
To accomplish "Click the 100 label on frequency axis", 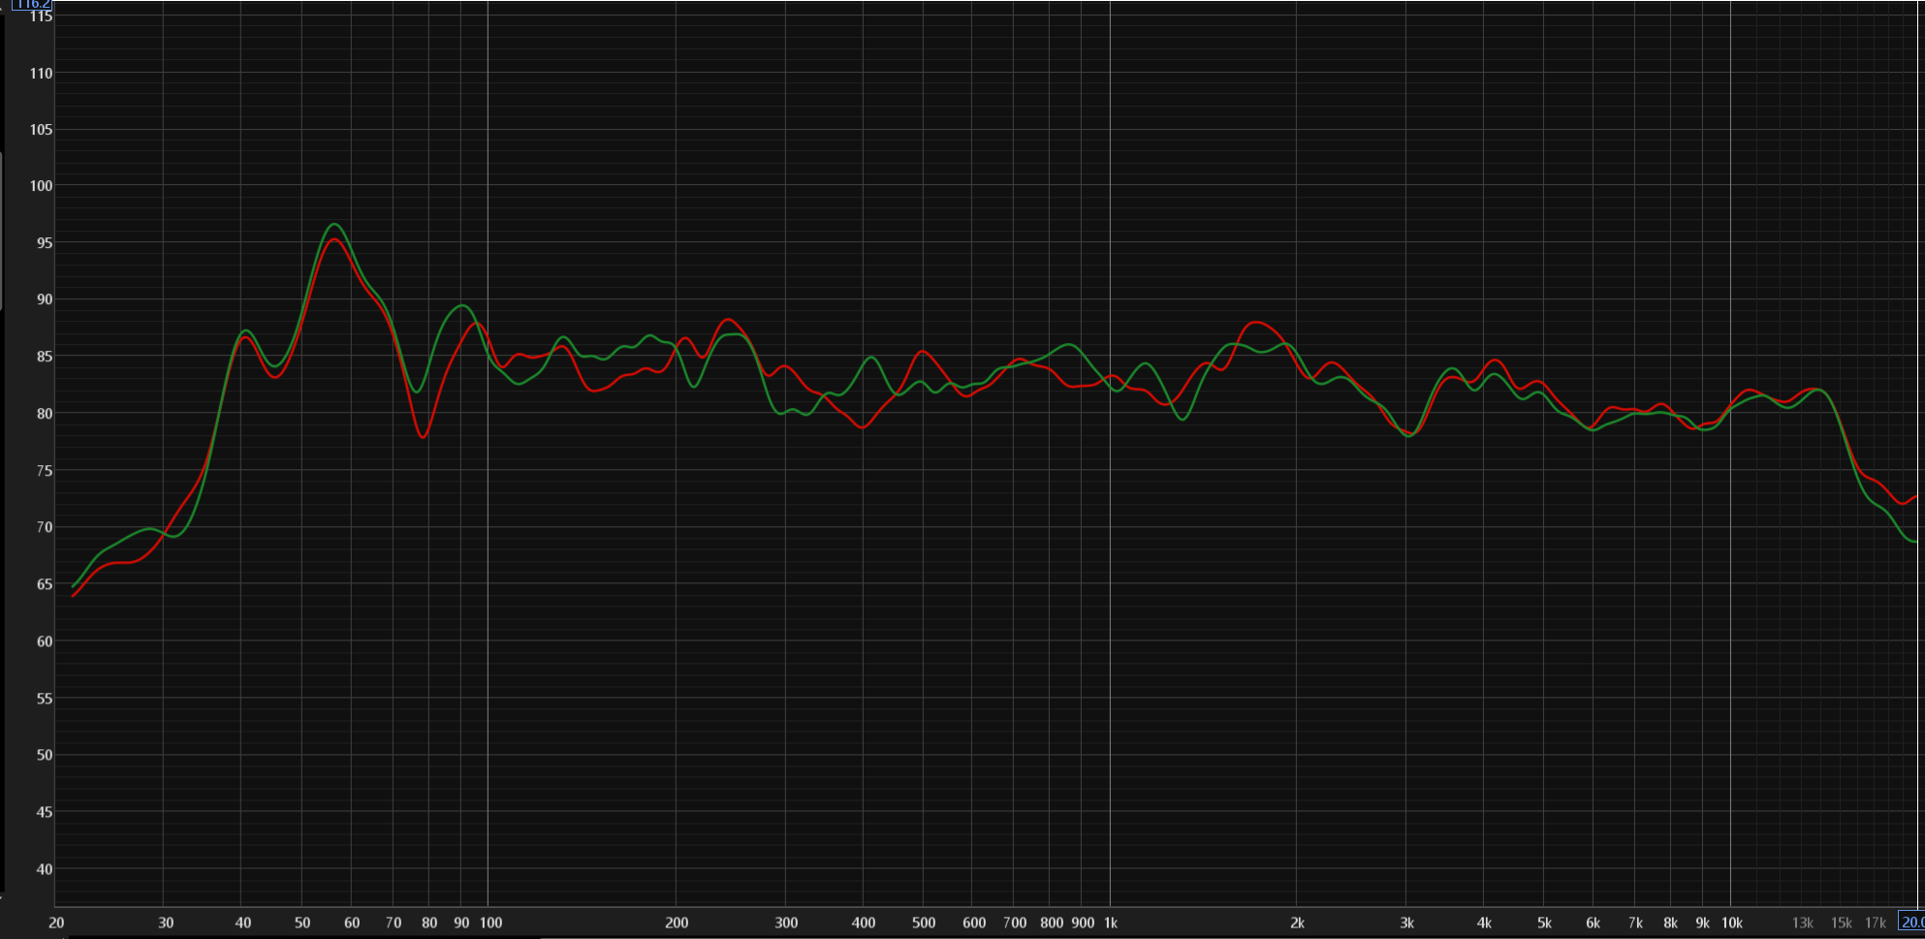I will pos(491,923).
